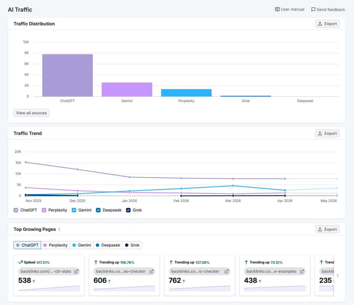This screenshot has width=354, height=305.
Task: Open external link icon for ic-checker page
Action: point(227,271)
